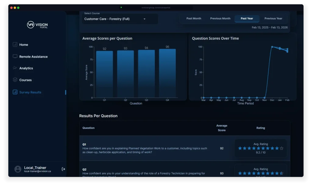Click the empty tenth star in Q1 rating
This screenshot has width=312, height=186.
[282, 148]
